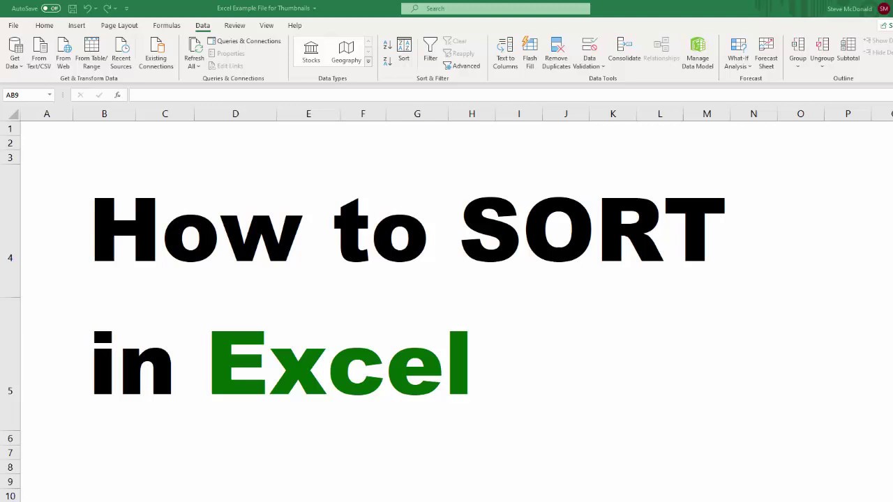This screenshot has height=502, width=893.
Task: Undo the last action
Action: point(87,8)
